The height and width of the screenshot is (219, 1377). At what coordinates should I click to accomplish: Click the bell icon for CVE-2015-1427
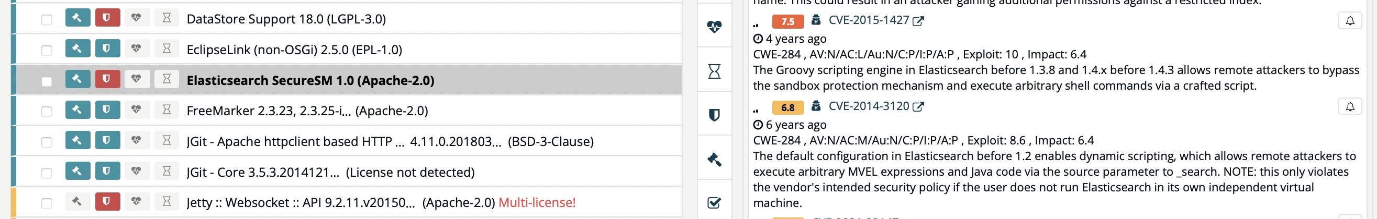click(1350, 20)
